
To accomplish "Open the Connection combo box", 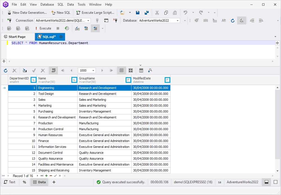I will (63, 20).
